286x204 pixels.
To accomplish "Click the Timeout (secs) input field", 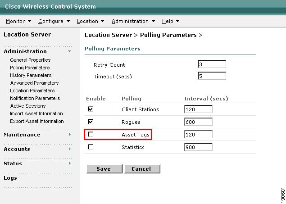I will [212, 76].
